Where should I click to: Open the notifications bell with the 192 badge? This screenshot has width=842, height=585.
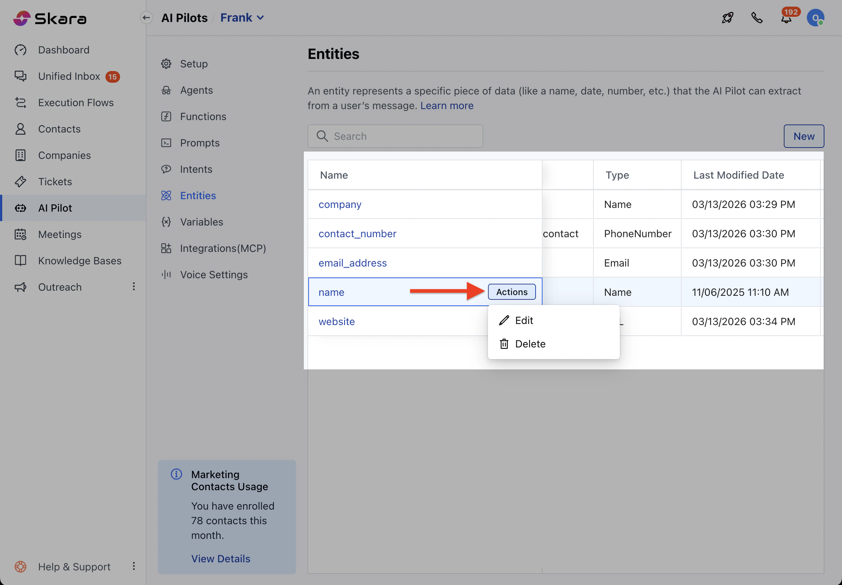click(x=786, y=18)
